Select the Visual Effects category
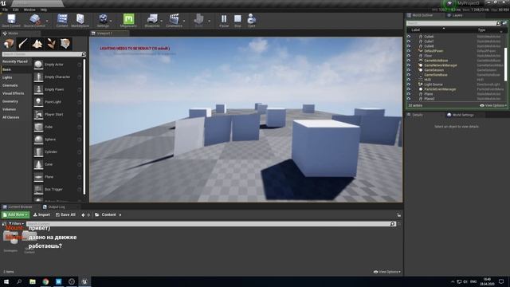 pyautogui.click(x=13, y=93)
